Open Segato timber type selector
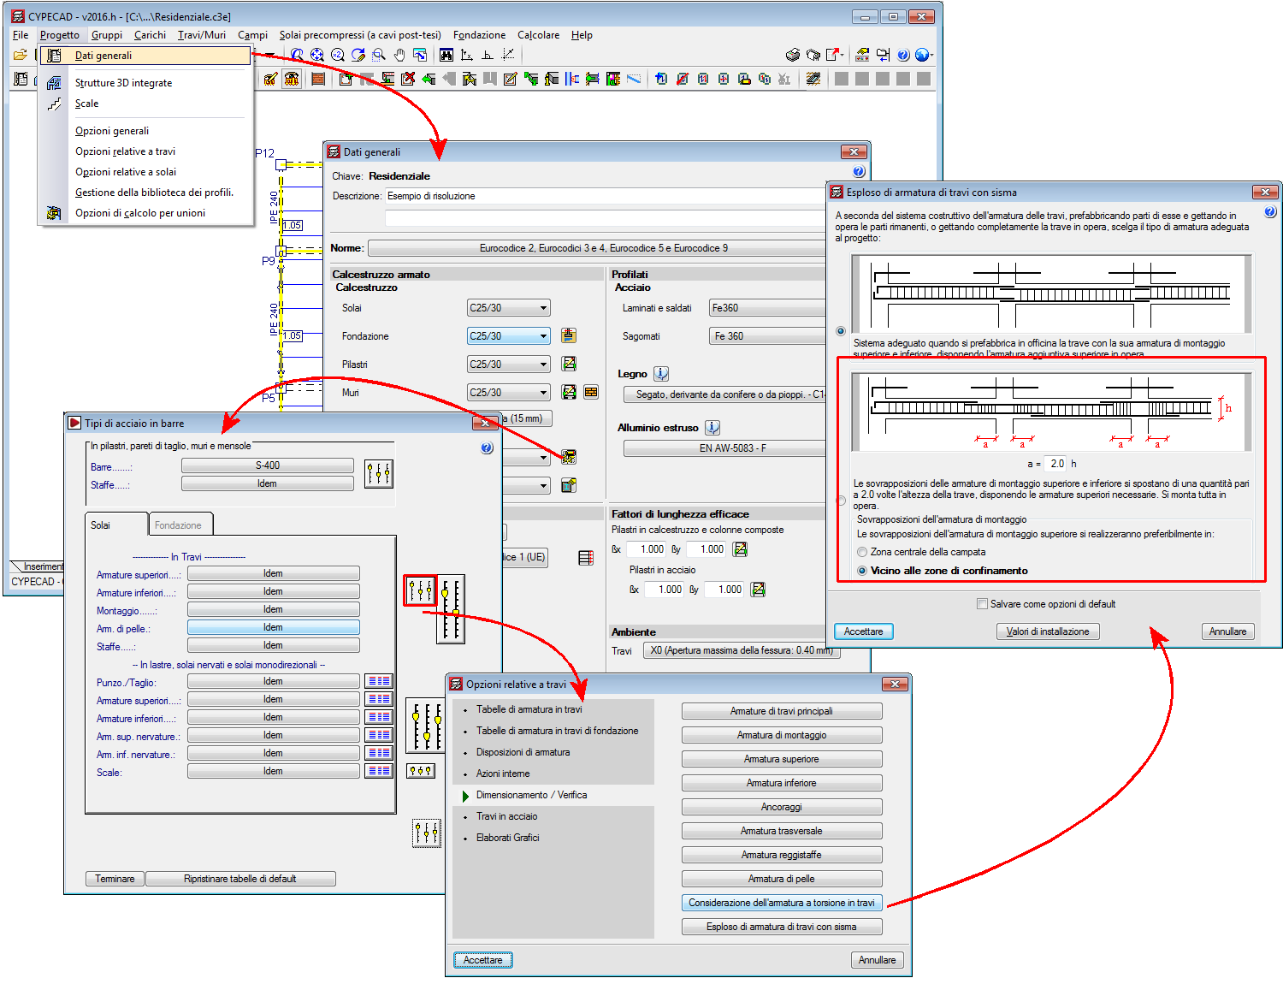Screen dimensions: 1283x984 click(x=725, y=394)
